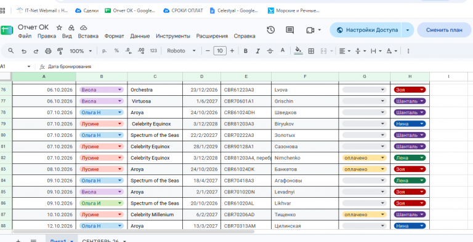Switch to the СЕНТЯБРЬ 26 sheet tab

[104, 241]
